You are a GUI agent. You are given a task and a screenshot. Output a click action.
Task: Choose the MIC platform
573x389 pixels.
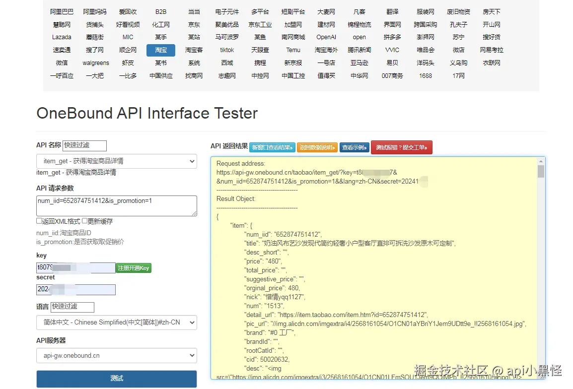(128, 37)
